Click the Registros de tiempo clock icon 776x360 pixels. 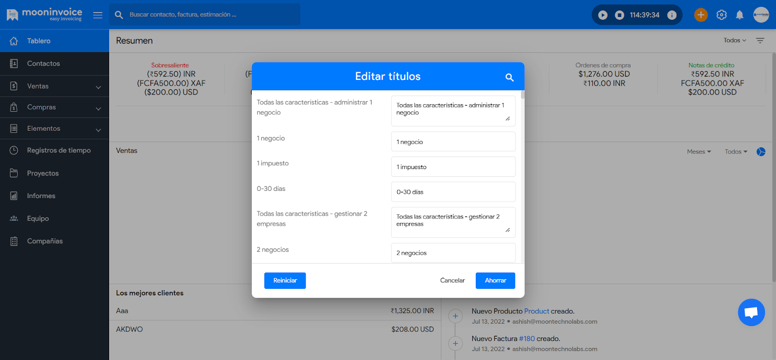click(x=14, y=150)
